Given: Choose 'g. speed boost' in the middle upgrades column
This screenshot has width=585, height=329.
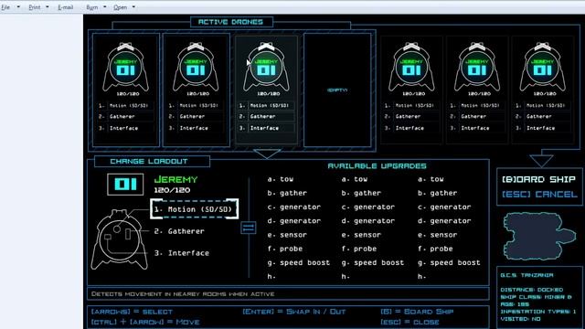Looking at the screenshot, I should pos(372,262).
